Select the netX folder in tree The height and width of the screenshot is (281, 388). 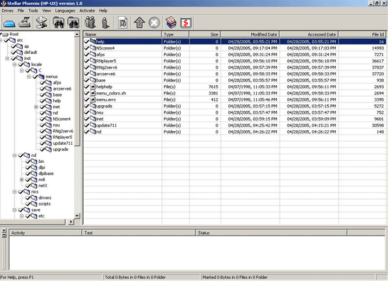[43, 186]
